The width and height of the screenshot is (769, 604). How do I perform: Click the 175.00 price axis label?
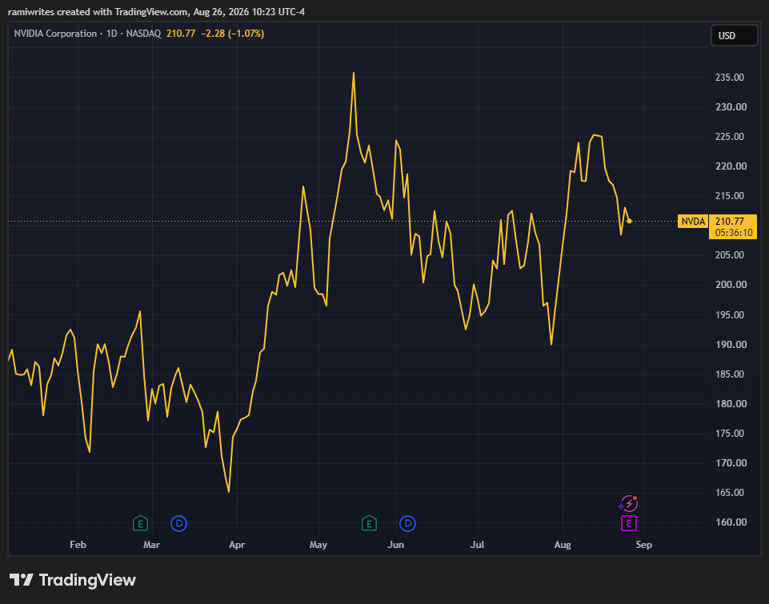pos(730,434)
